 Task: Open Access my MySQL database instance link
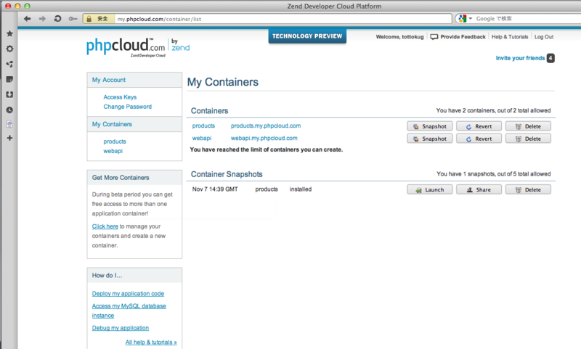pyautogui.click(x=129, y=311)
